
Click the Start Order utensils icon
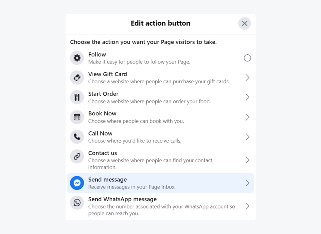point(77,97)
